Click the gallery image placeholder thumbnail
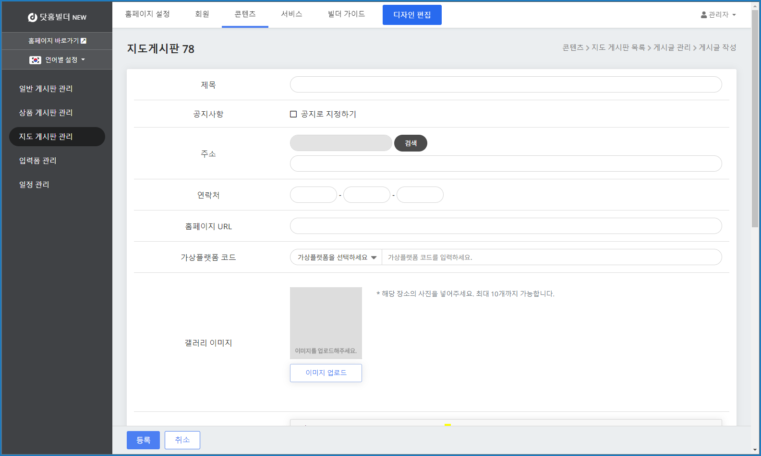The height and width of the screenshot is (456, 761). click(326, 323)
